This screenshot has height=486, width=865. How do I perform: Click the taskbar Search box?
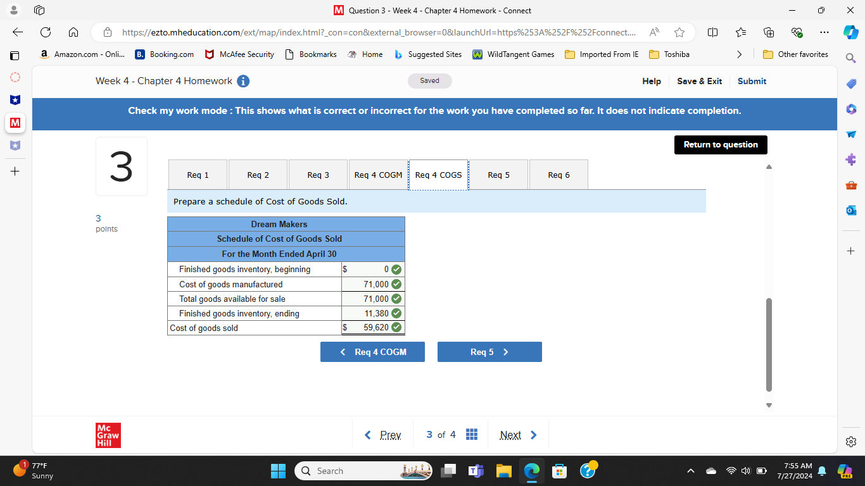(365, 471)
